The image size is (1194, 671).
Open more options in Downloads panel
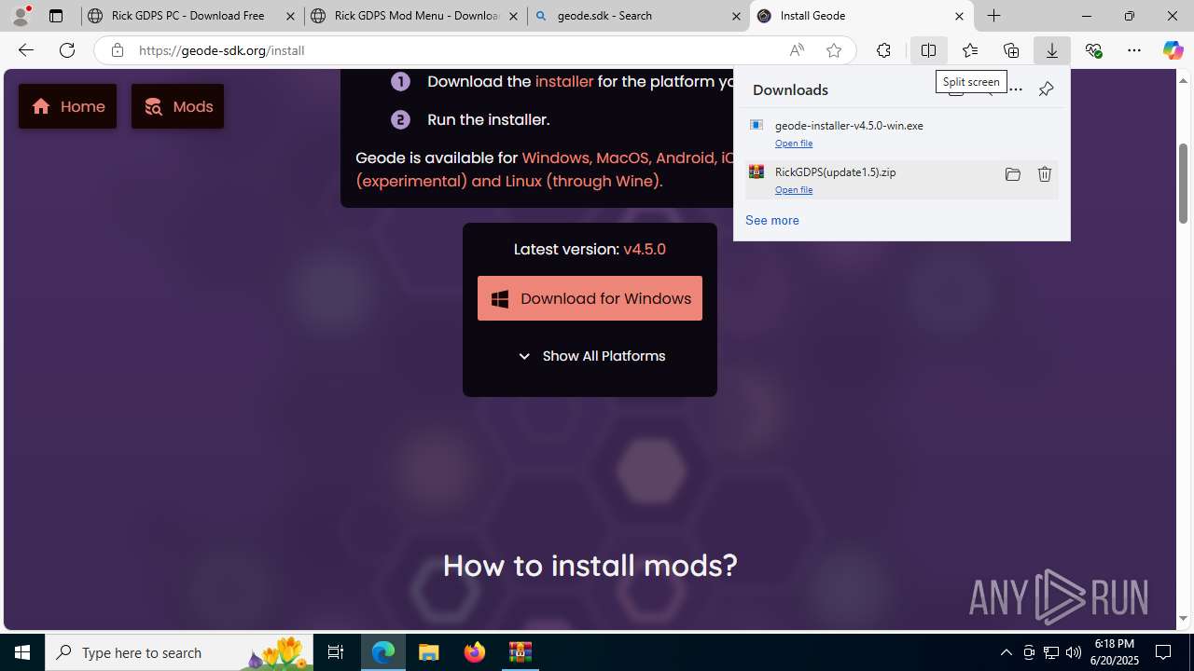(x=1016, y=89)
